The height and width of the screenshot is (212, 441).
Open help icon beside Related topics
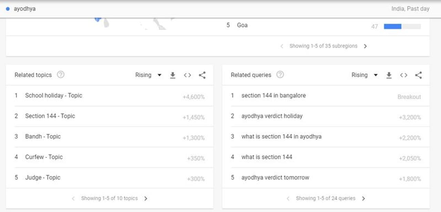61,75
